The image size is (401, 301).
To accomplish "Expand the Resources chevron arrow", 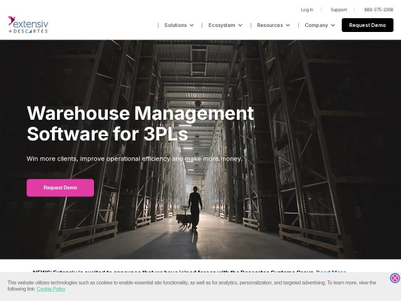I will 288,25.
